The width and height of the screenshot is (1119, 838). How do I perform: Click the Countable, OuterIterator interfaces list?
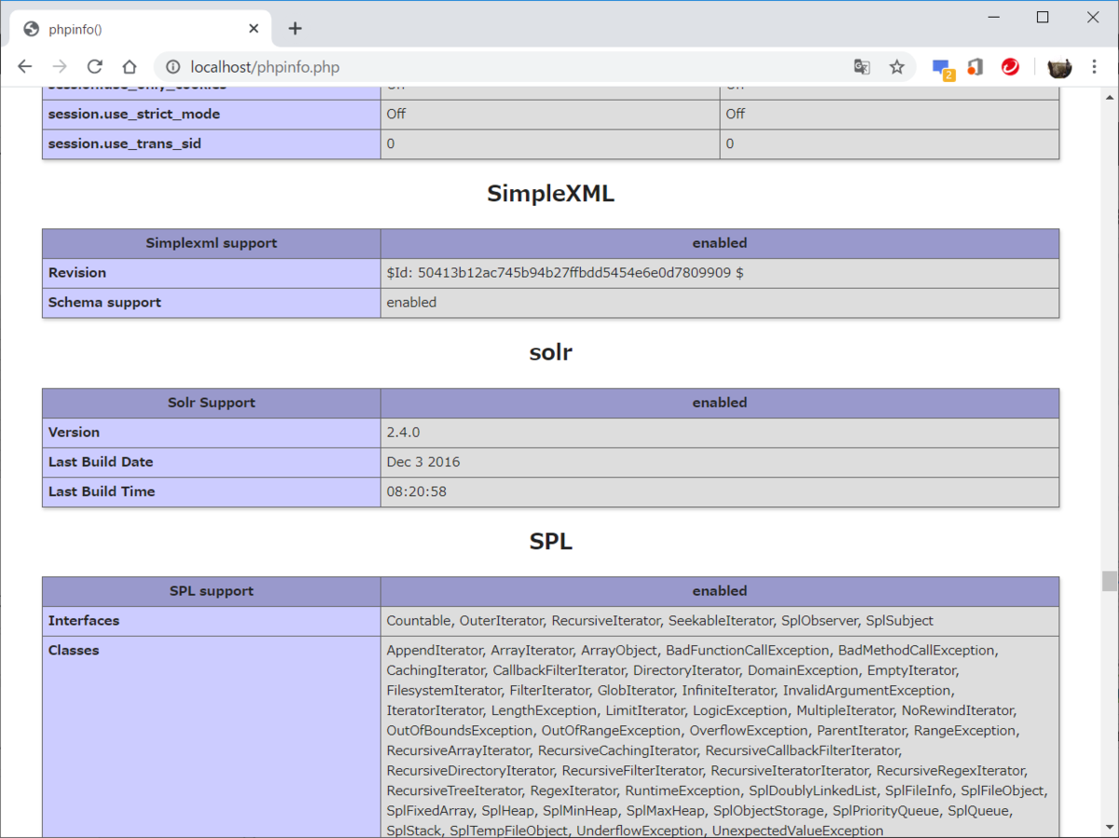tap(660, 621)
